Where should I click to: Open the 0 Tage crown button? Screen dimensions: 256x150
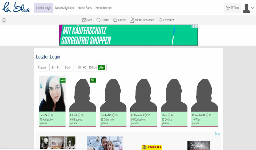(232, 8)
